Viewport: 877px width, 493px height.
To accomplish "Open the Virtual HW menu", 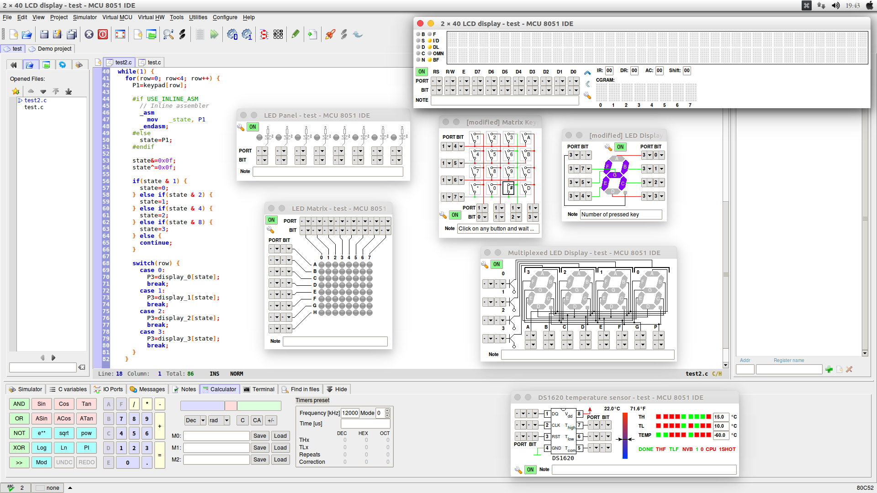I will [x=151, y=17].
